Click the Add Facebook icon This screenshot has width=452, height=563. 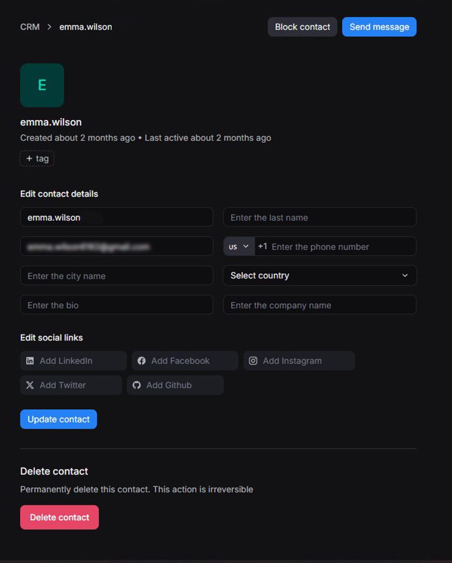pyautogui.click(x=141, y=360)
